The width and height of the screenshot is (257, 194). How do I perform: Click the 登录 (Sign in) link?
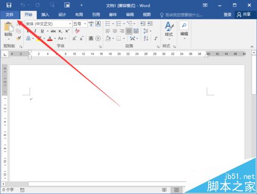click(228, 14)
